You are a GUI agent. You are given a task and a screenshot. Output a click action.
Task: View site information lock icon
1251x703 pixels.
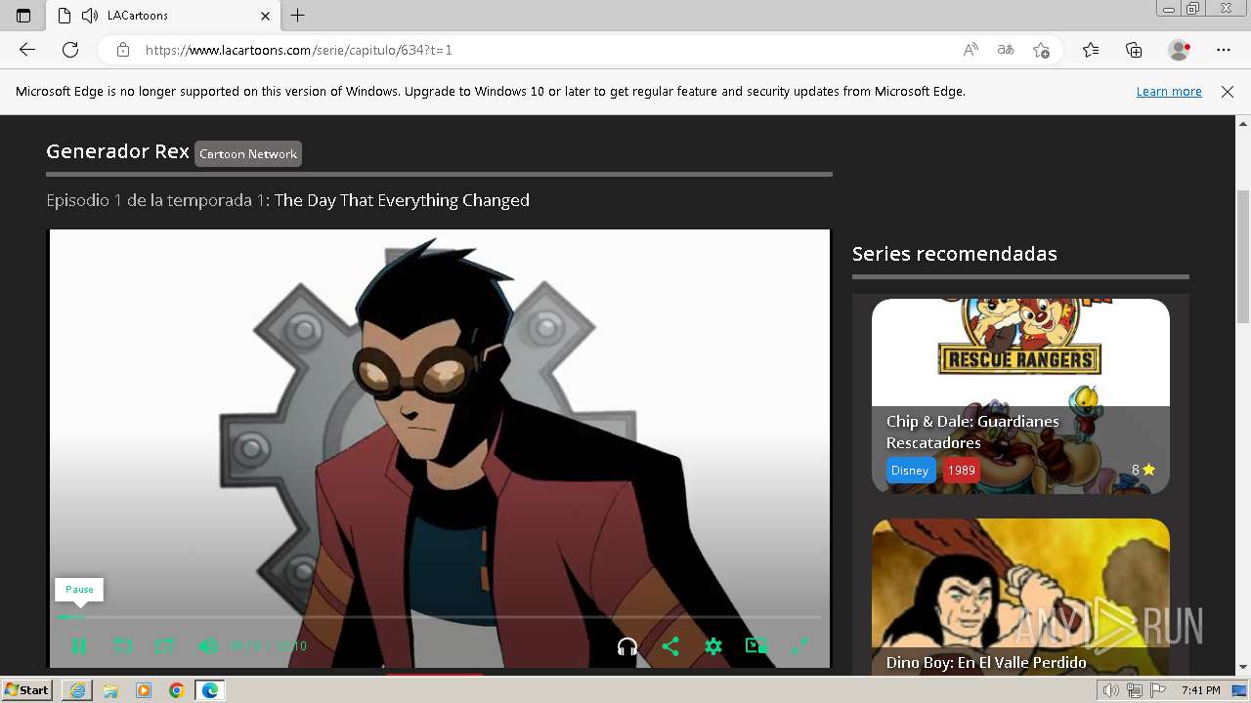pos(123,50)
